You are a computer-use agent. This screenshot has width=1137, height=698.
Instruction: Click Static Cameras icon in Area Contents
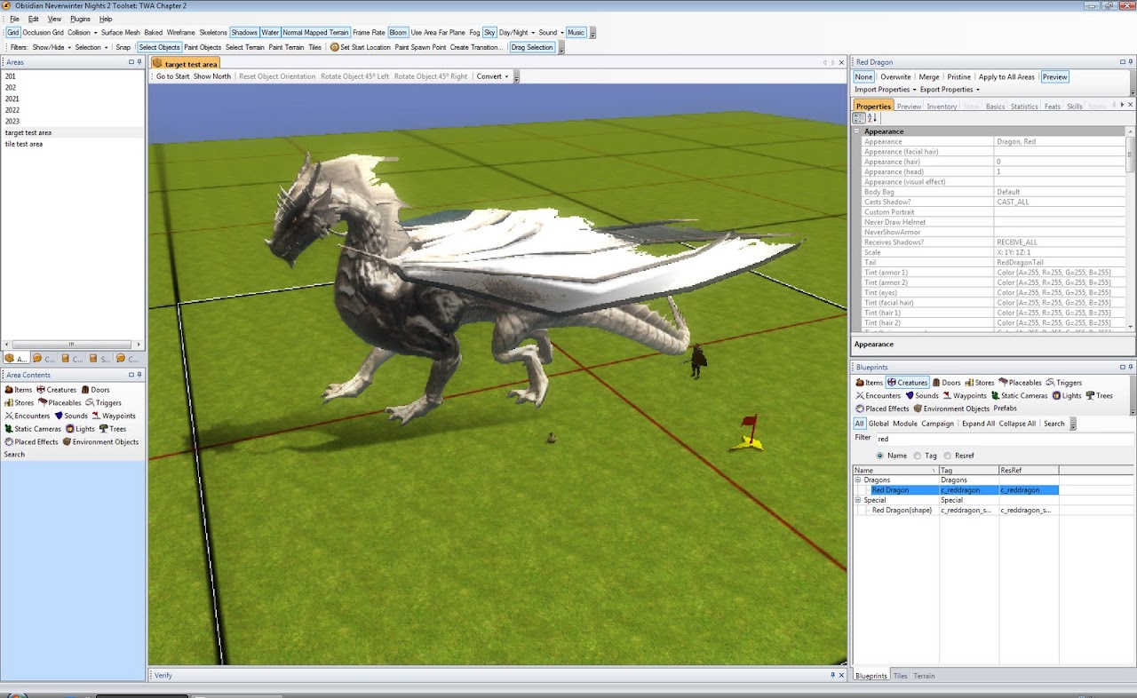coord(9,429)
